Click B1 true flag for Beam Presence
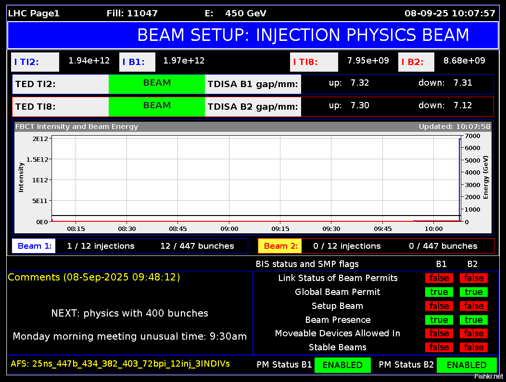The height and width of the screenshot is (382, 506). pyautogui.click(x=439, y=319)
